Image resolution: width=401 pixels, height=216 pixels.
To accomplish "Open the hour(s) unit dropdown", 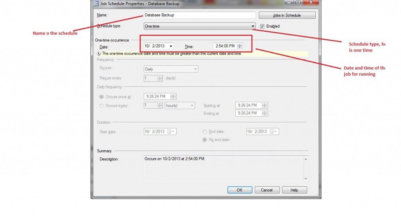I will (x=192, y=106).
